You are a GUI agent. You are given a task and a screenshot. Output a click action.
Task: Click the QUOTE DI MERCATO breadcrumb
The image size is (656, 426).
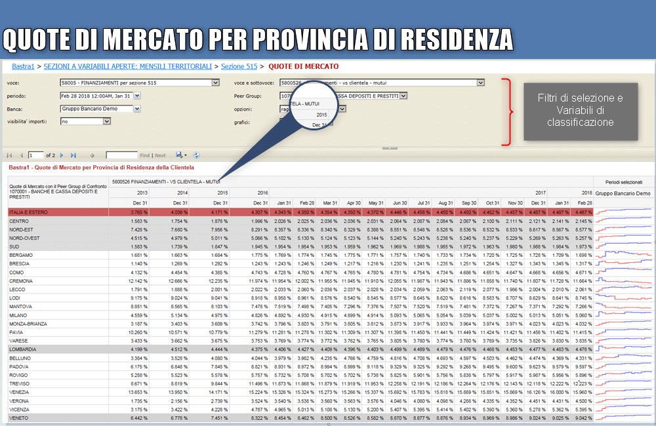click(303, 66)
